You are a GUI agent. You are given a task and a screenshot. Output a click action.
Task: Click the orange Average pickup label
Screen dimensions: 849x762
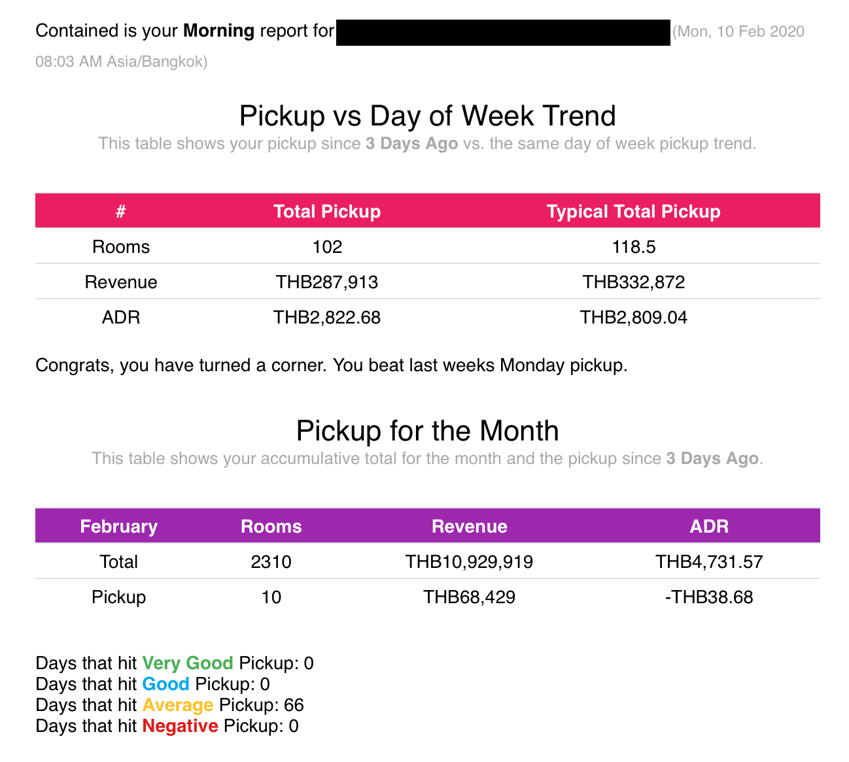click(178, 704)
